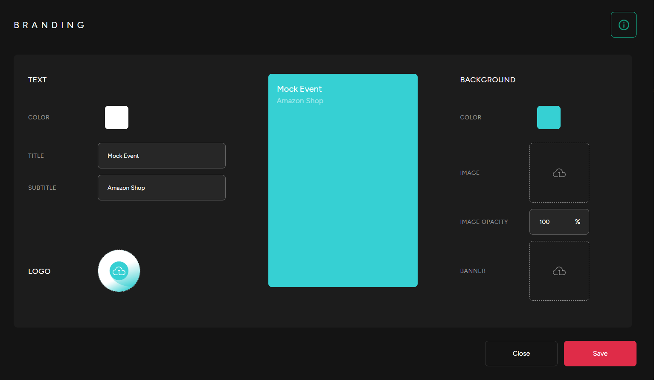Image resolution: width=654 pixels, height=380 pixels.
Task: Click the banner upload cloud icon
Action: pyautogui.click(x=559, y=271)
